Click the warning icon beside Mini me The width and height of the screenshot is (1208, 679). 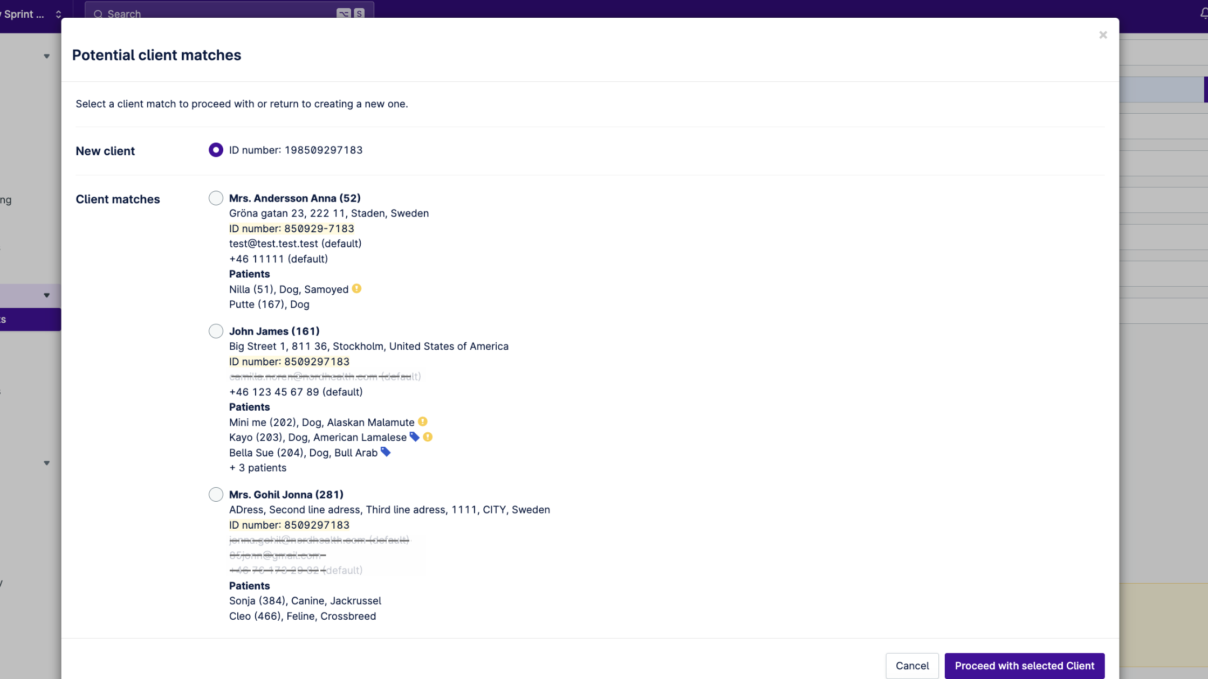pos(423,421)
